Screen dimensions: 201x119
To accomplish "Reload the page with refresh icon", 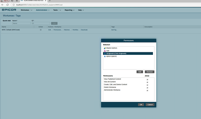I will coord(8,5).
